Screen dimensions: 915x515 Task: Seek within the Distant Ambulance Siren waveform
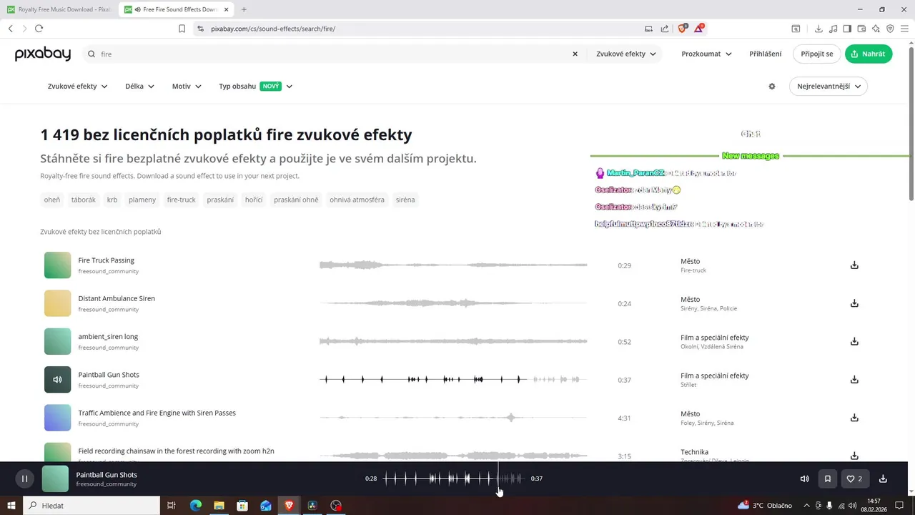pyautogui.click(x=453, y=303)
